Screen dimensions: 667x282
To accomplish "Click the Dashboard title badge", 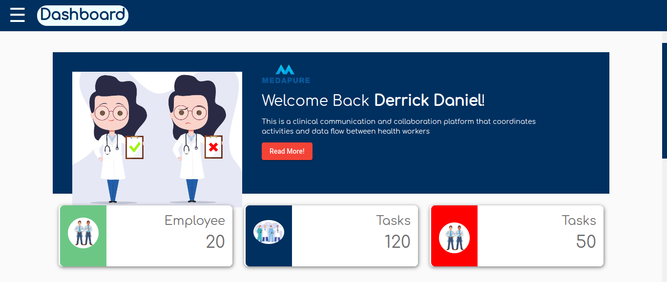I will 83,16.
